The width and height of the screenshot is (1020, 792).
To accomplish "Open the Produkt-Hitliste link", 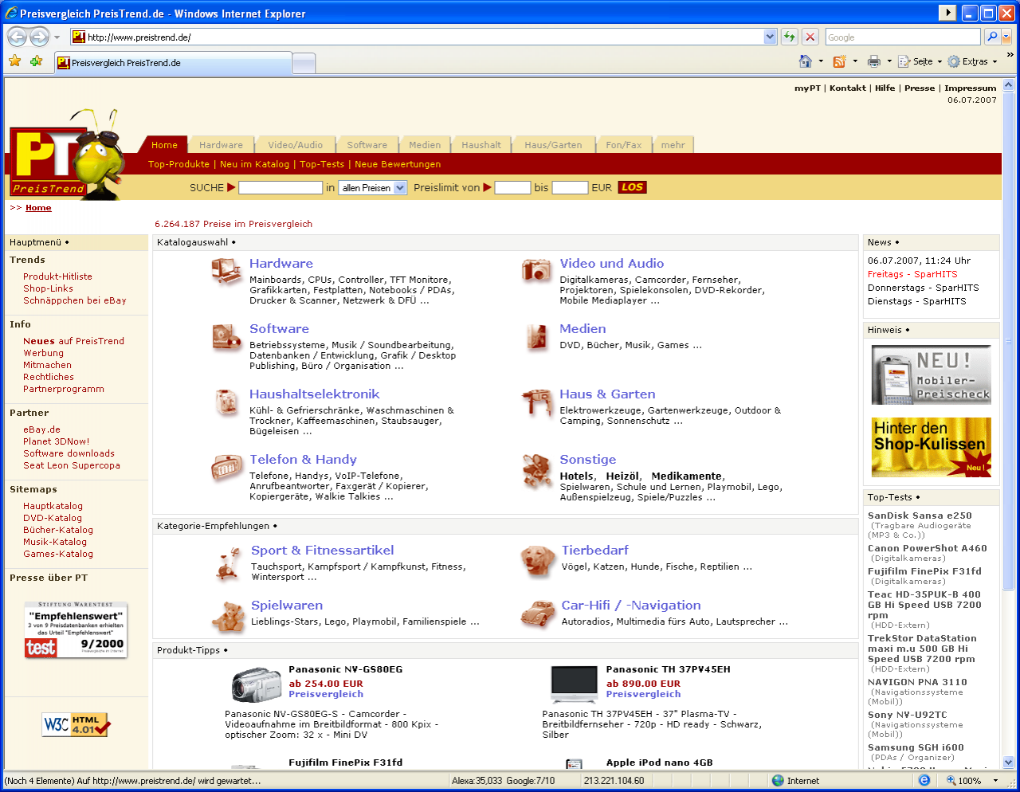I will pos(57,276).
